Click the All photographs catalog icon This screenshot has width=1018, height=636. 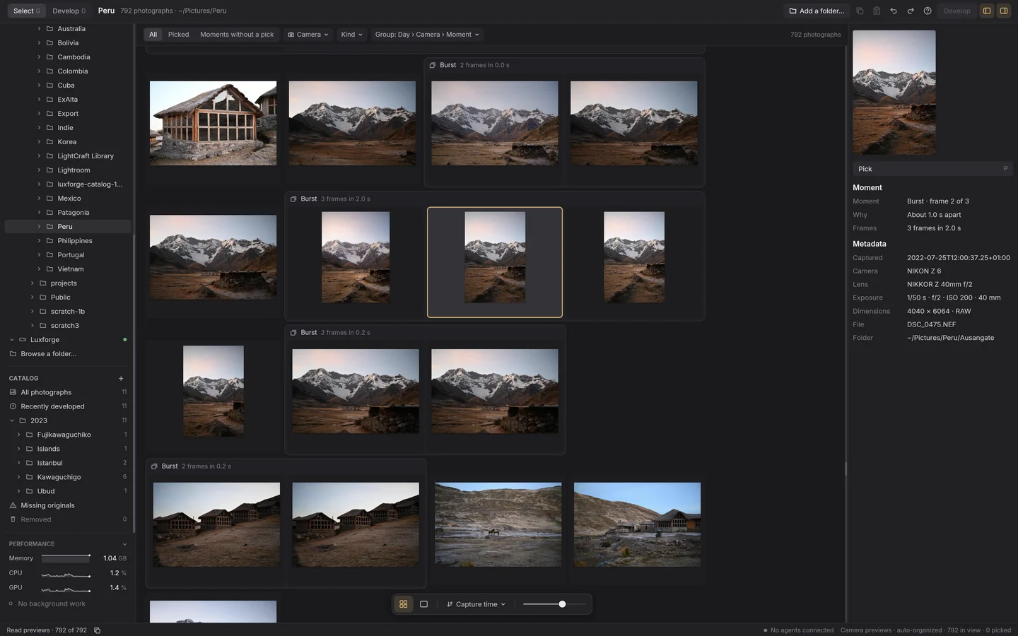pyautogui.click(x=13, y=392)
